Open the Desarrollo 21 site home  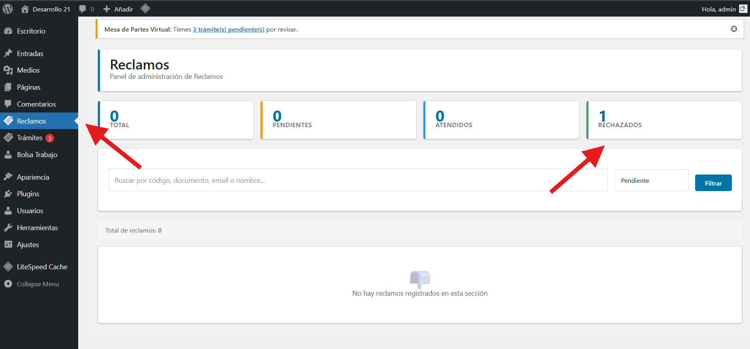[x=45, y=9]
